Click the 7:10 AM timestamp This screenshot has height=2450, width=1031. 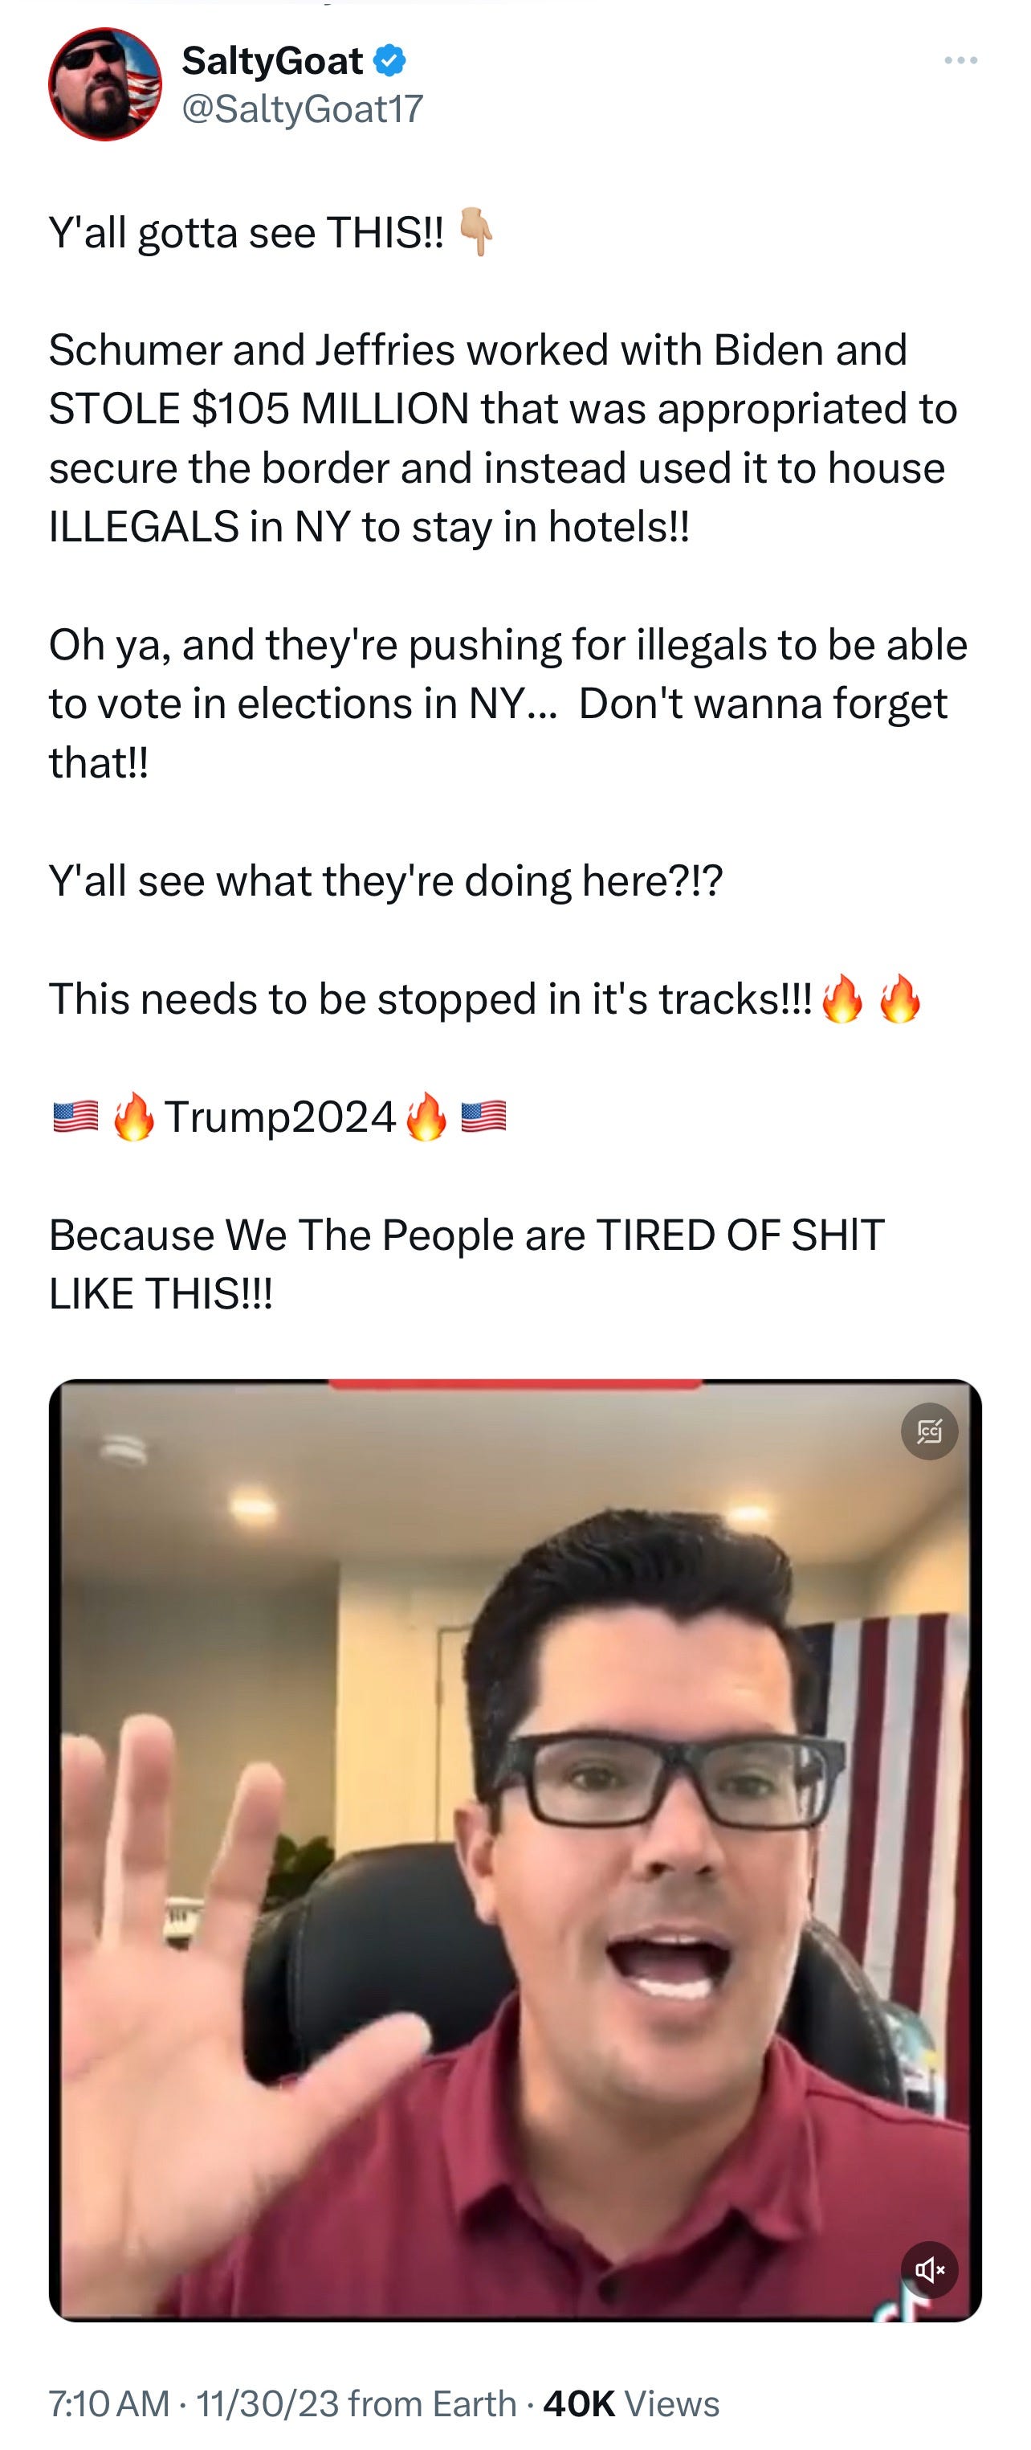coord(109,2403)
